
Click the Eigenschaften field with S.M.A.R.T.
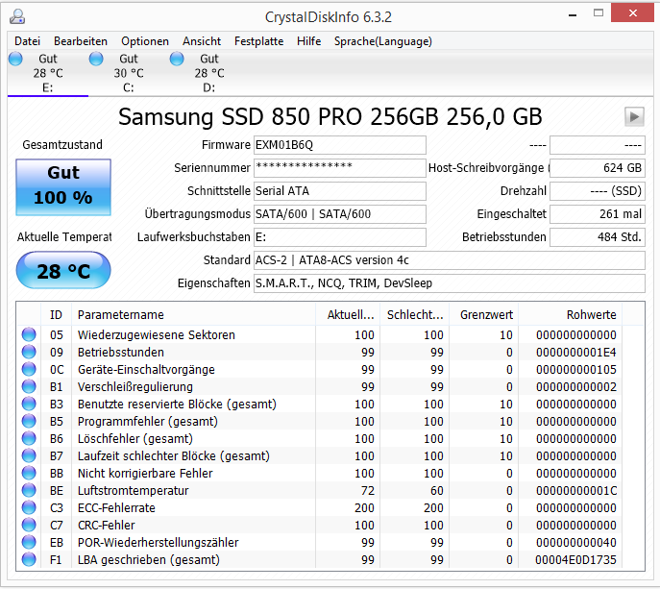[449, 283]
